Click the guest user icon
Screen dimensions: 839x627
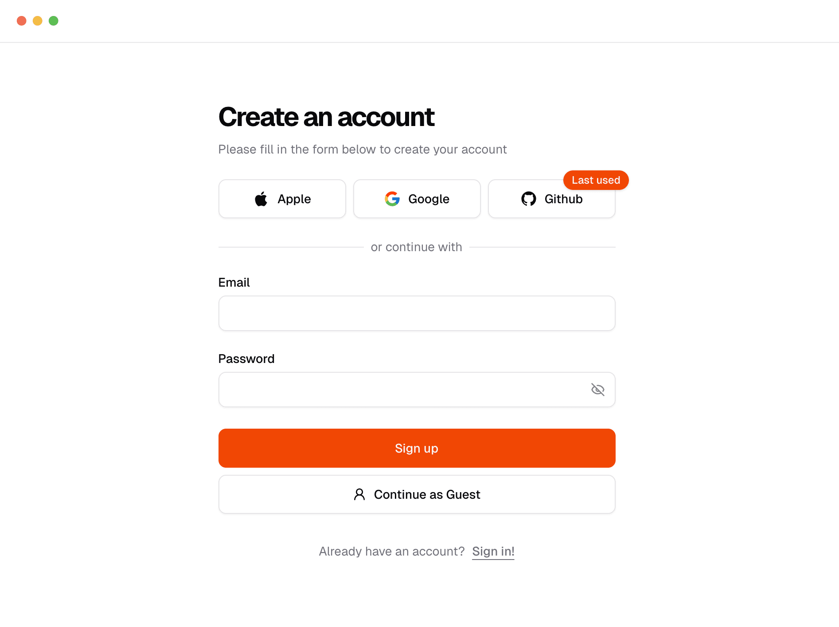[359, 494]
